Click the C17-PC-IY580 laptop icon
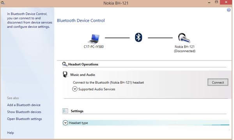Viewport: 234px width, 140px height. (x=94, y=39)
